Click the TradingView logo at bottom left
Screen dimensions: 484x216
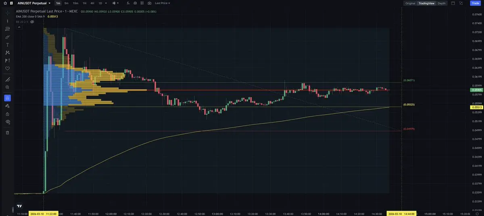[x=19, y=206]
